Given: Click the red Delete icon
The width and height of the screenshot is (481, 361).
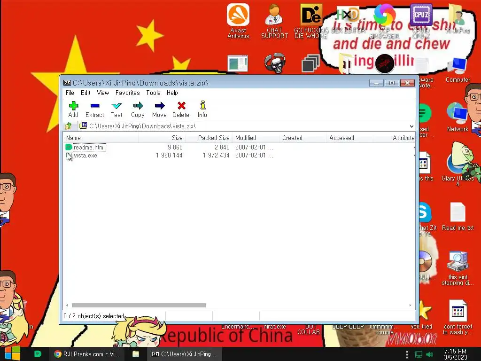Looking at the screenshot, I should point(181,109).
